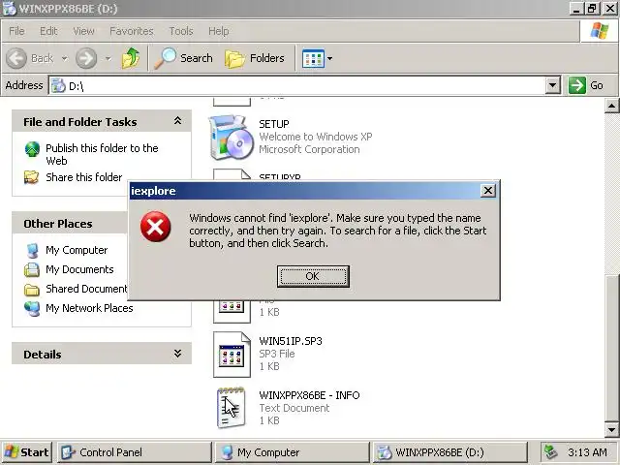Open the File menu
The image size is (620, 465).
pyautogui.click(x=16, y=31)
